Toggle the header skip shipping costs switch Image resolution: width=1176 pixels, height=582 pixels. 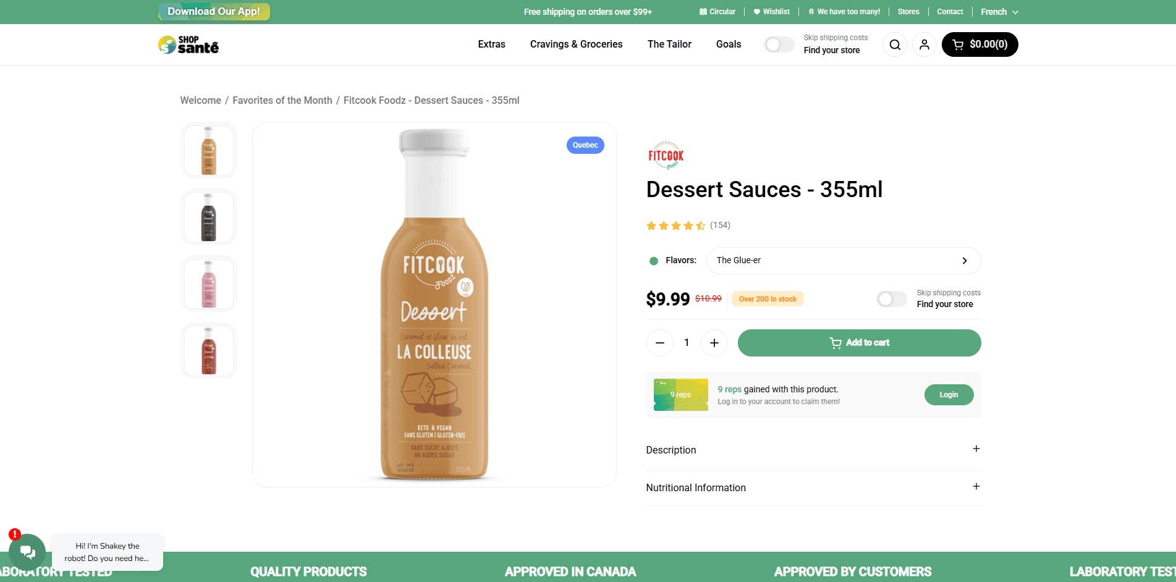[x=779, y=44]
